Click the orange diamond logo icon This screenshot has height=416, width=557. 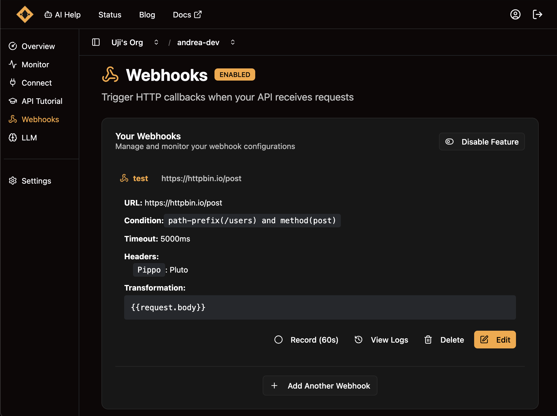pyautogui.click(x=25, y=14)
